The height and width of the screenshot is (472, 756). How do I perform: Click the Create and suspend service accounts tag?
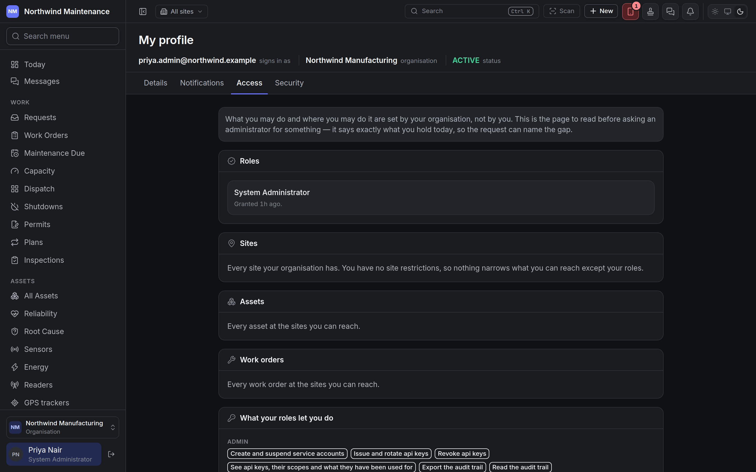(287, 454)
